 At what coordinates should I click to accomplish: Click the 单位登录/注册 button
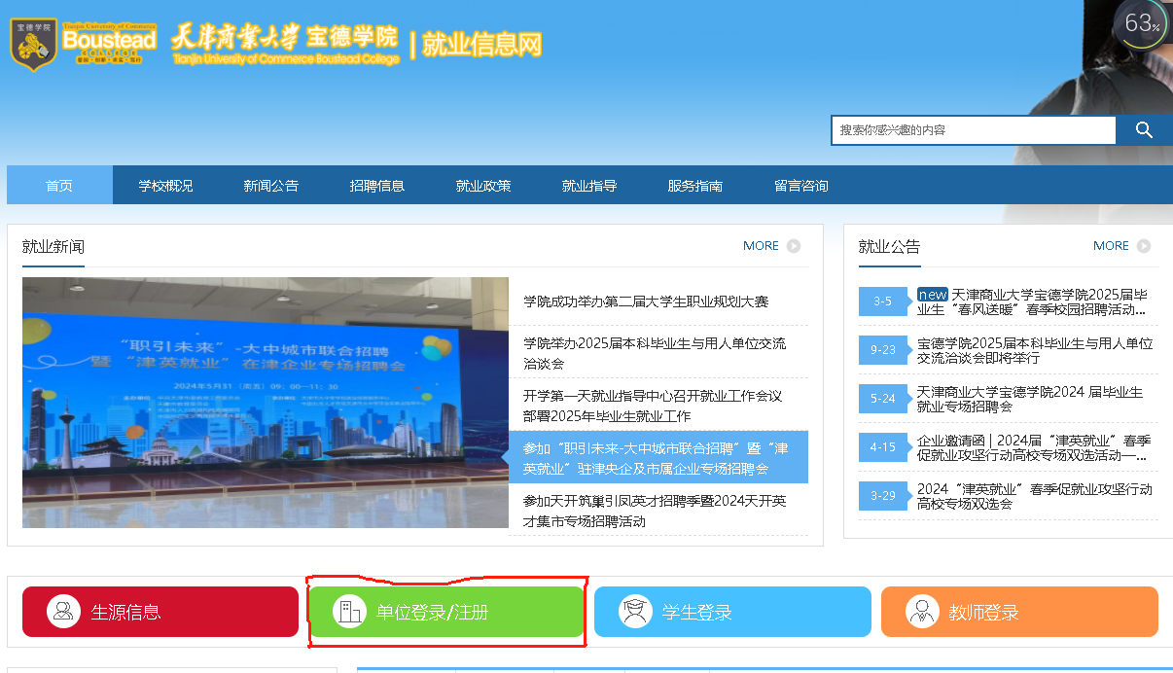pyautogui.click(x=445, y=612)
